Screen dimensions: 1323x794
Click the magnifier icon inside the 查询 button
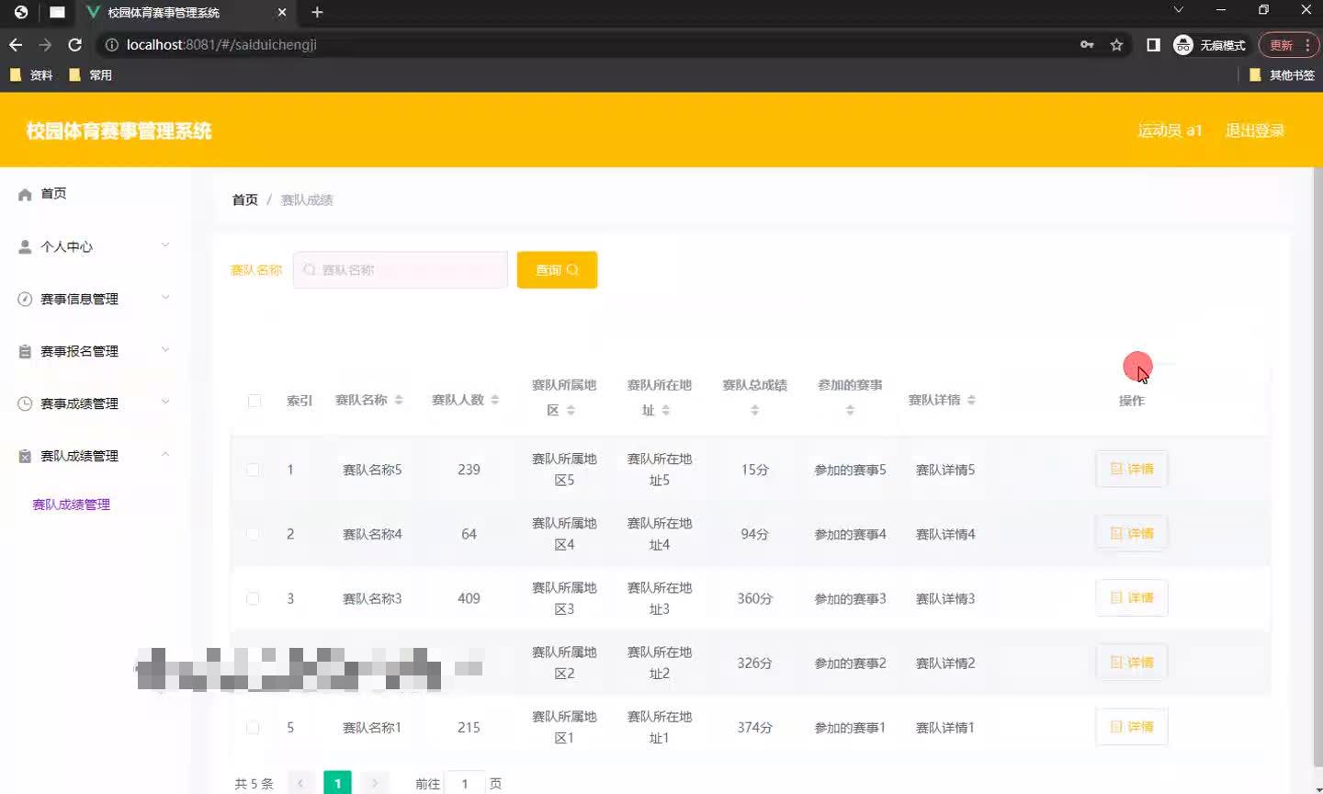coord(572,269)
